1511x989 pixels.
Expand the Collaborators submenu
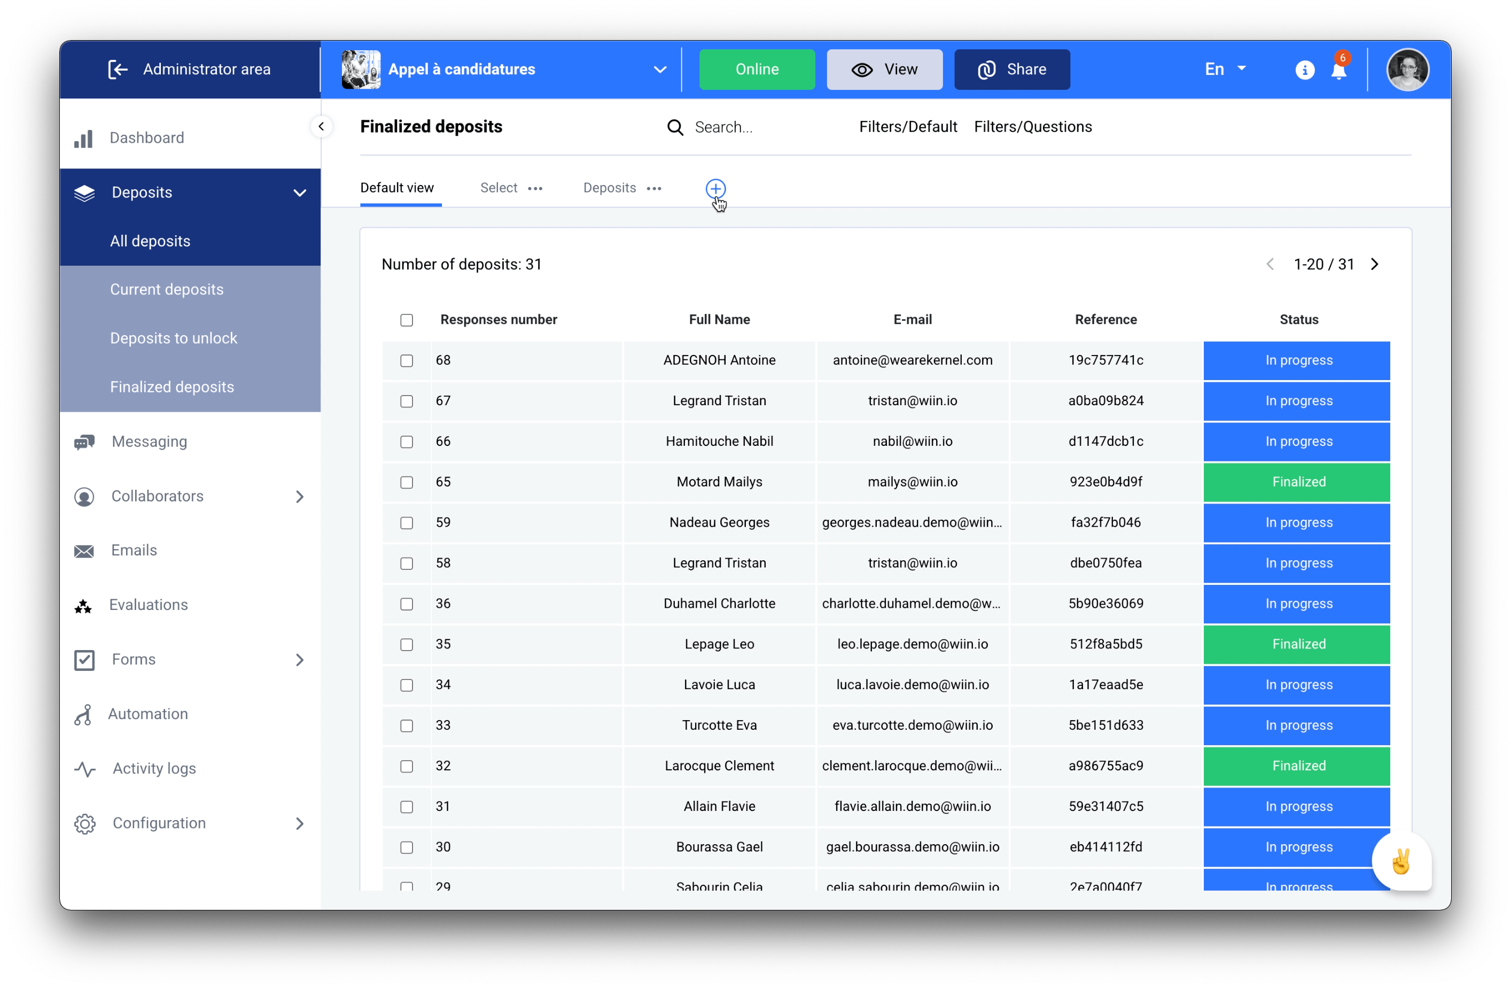(299, 496)
